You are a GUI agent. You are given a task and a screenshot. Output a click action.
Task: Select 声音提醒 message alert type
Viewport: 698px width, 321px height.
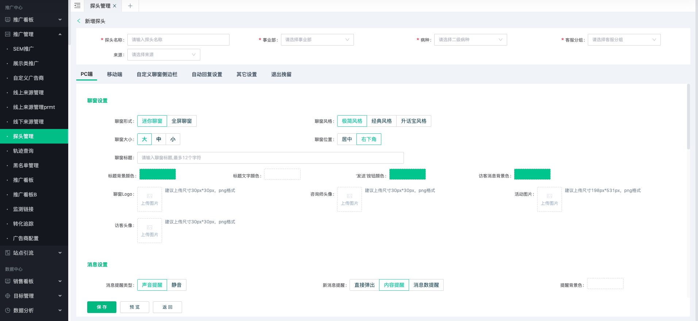click(152, 285)
